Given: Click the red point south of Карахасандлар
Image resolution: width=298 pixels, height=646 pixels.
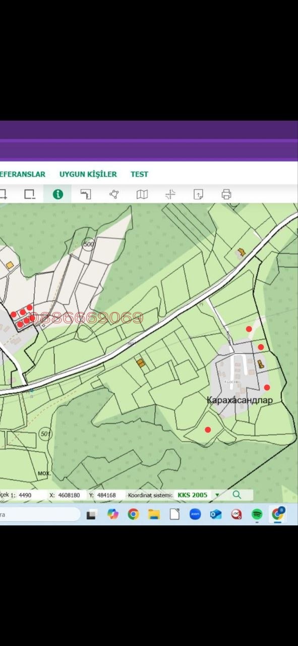Looking at the screenshot, I should click(208, 430).
